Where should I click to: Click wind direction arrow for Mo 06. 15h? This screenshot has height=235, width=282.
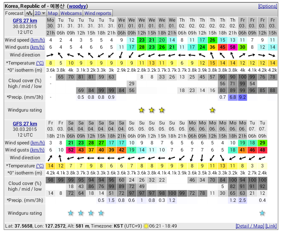(x=223, y=158)
